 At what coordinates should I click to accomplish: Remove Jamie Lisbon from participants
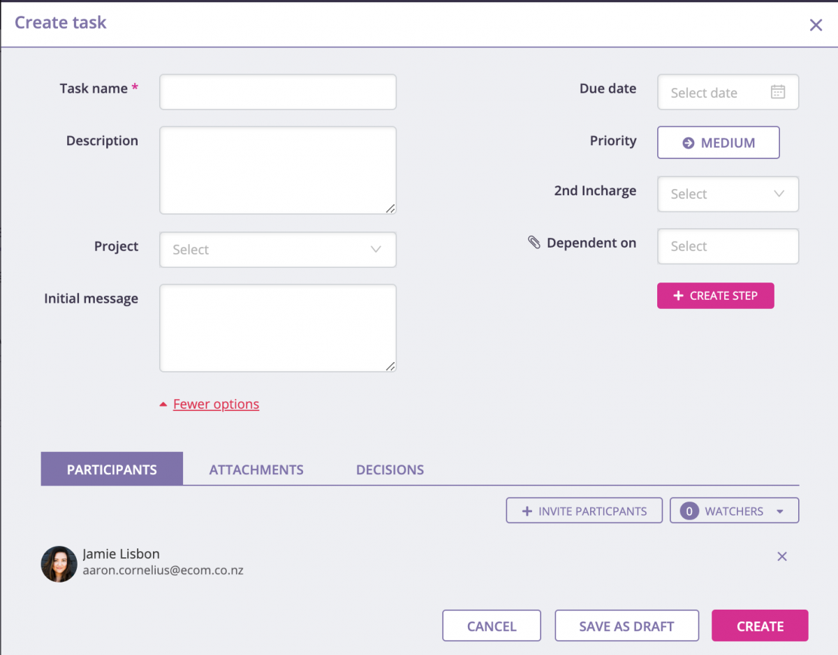pyautogui.click(x=781, y=556)
